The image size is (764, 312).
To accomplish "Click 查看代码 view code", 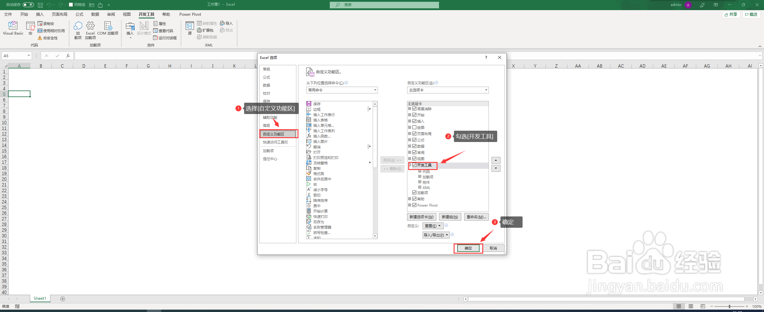I will point(163,31).
